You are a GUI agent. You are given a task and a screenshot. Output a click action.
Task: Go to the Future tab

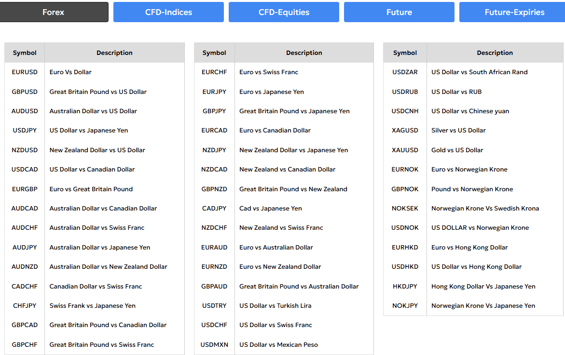click(x=399, y=12)
